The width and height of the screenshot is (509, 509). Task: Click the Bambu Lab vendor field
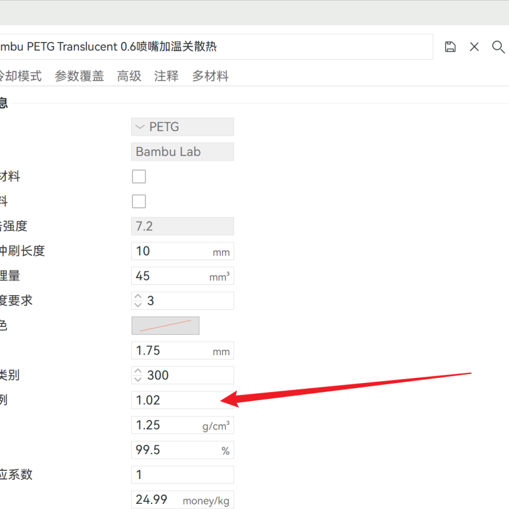[183, 152]
